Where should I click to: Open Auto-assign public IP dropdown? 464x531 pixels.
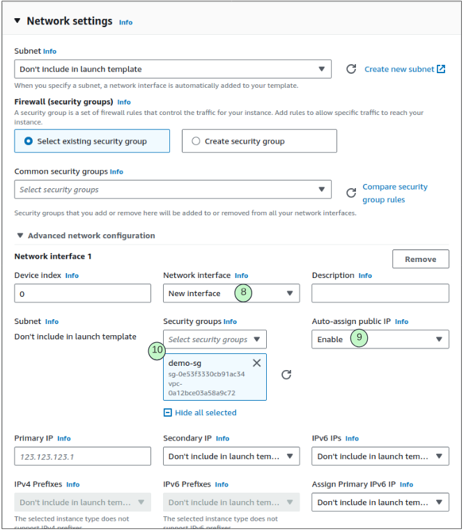pyautogui.click(x=380, y=339)
